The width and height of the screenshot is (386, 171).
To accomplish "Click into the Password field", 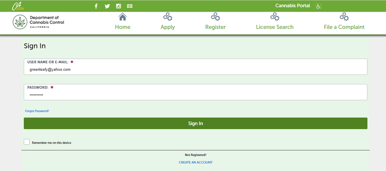I will tap(195, 95).
